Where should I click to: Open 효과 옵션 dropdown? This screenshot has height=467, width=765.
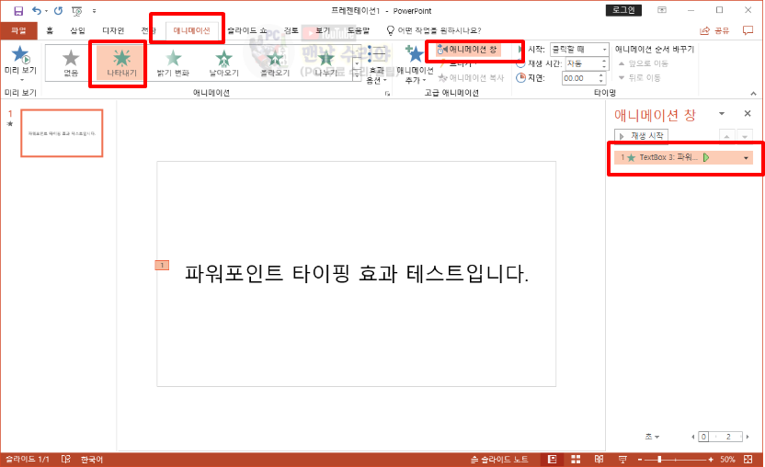376,65
